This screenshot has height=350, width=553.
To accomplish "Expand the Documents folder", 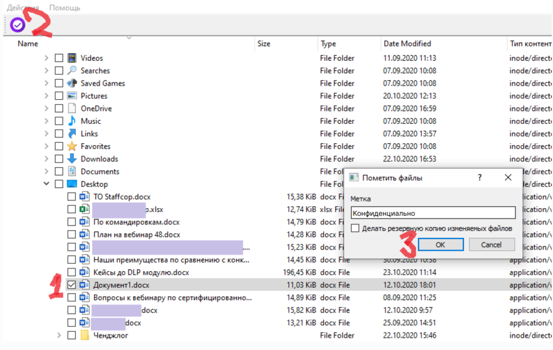I will tap(46, 172).
